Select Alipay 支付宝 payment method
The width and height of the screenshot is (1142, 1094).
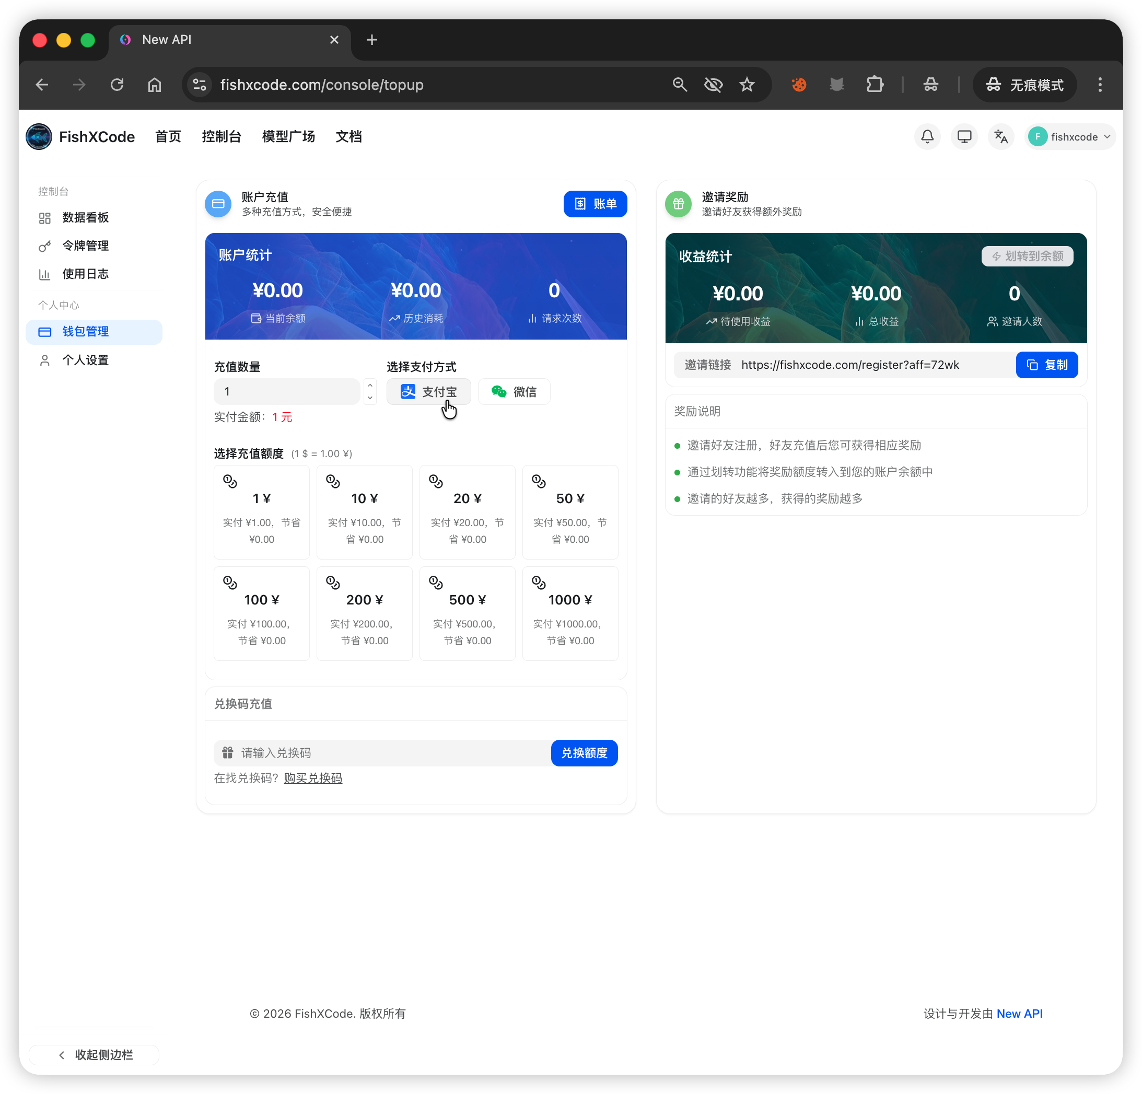429,391
